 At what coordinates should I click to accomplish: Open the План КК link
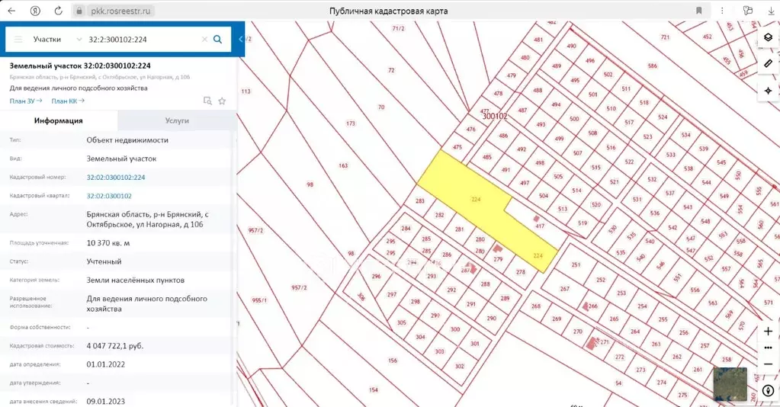click(x=68, y=101)
